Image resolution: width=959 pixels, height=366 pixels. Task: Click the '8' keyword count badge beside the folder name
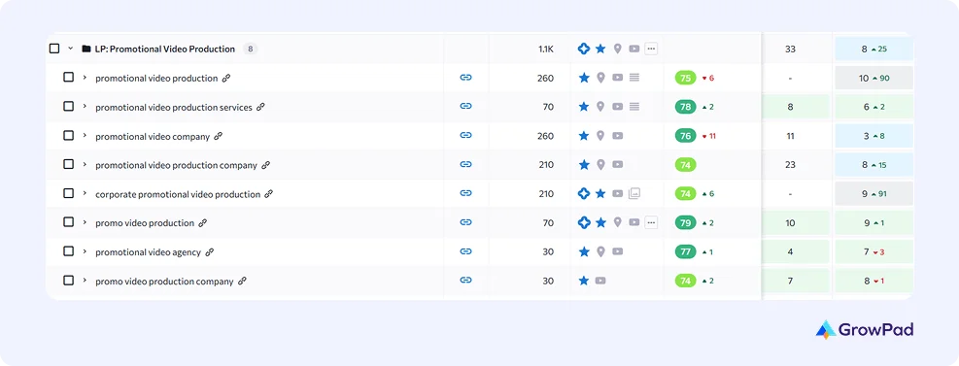pyautogui.click(x=250, y=49)
